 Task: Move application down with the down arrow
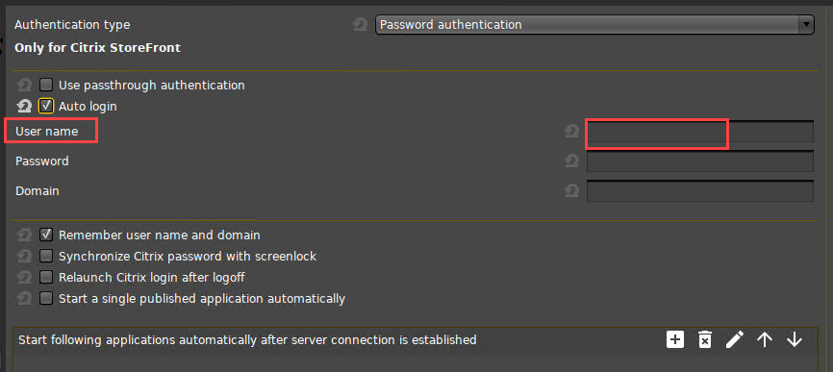[x=795, y=339]
